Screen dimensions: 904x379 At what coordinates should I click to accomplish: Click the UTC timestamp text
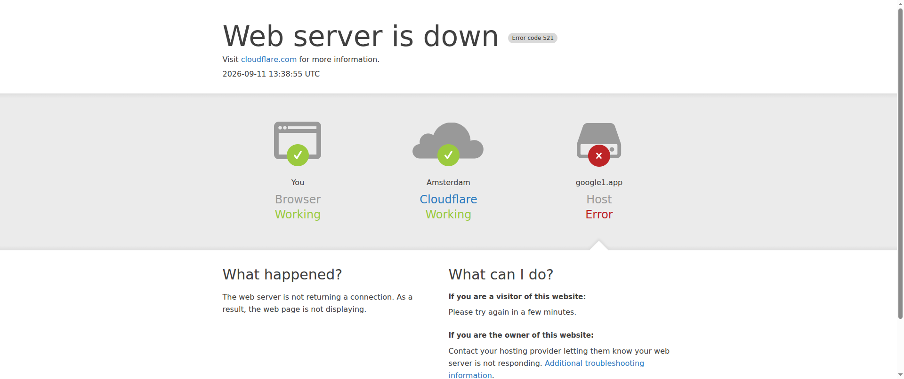point(271,74)
